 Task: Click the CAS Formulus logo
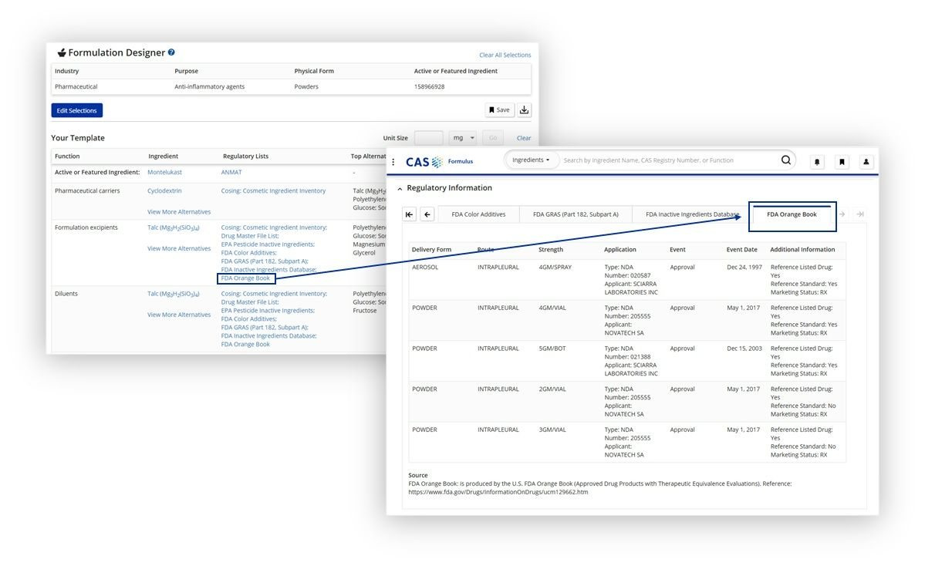tap(439, 161)
